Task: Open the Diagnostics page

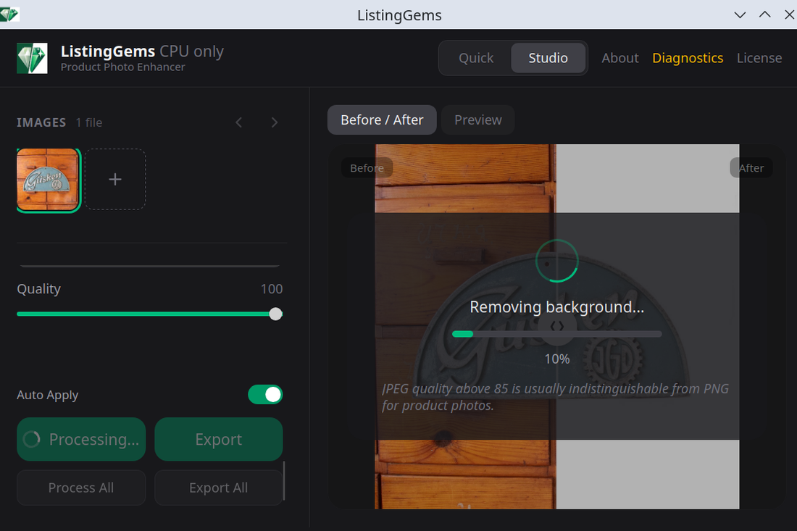Action: click(x=687, y=58)
